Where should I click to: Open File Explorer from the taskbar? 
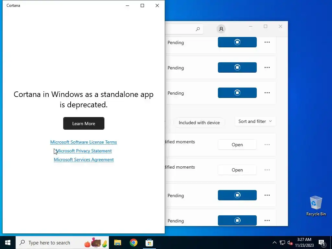click(x=117, y=243)
